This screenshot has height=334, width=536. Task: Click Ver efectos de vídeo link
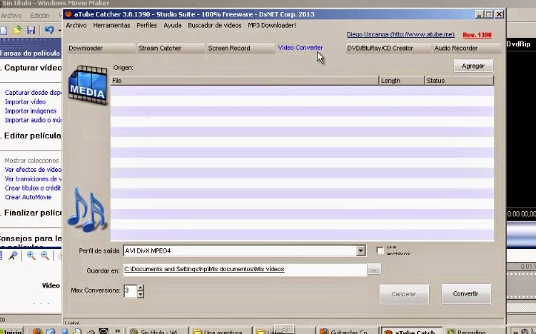coord(33,170)
